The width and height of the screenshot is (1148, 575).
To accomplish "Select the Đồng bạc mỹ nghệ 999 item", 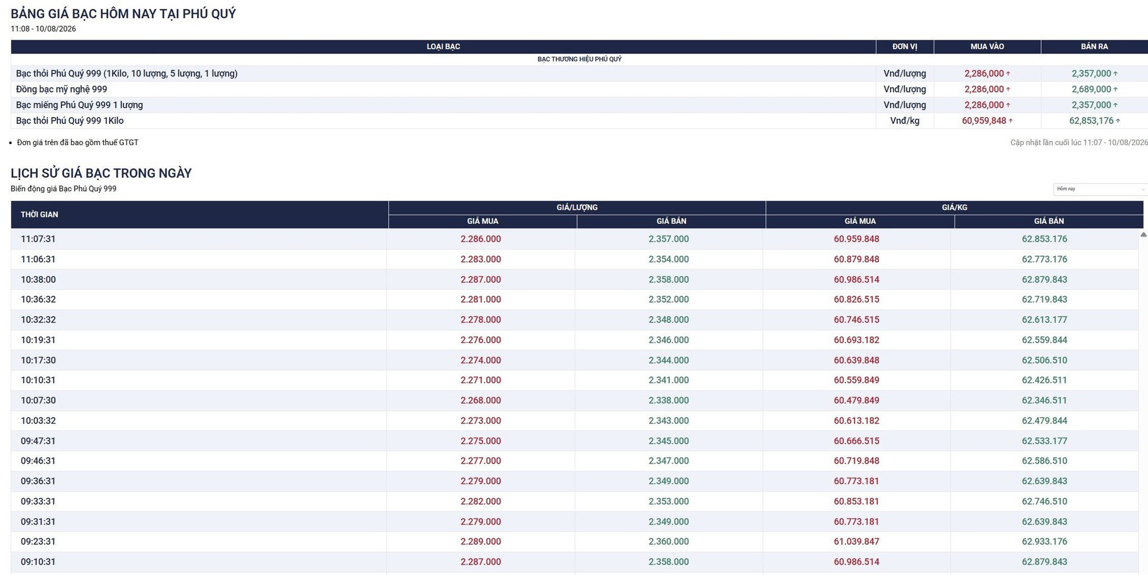I will pyautogui.click(x=61, y=89).
